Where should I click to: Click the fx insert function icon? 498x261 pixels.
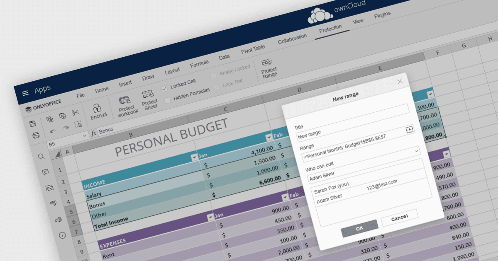coord(94,133)
